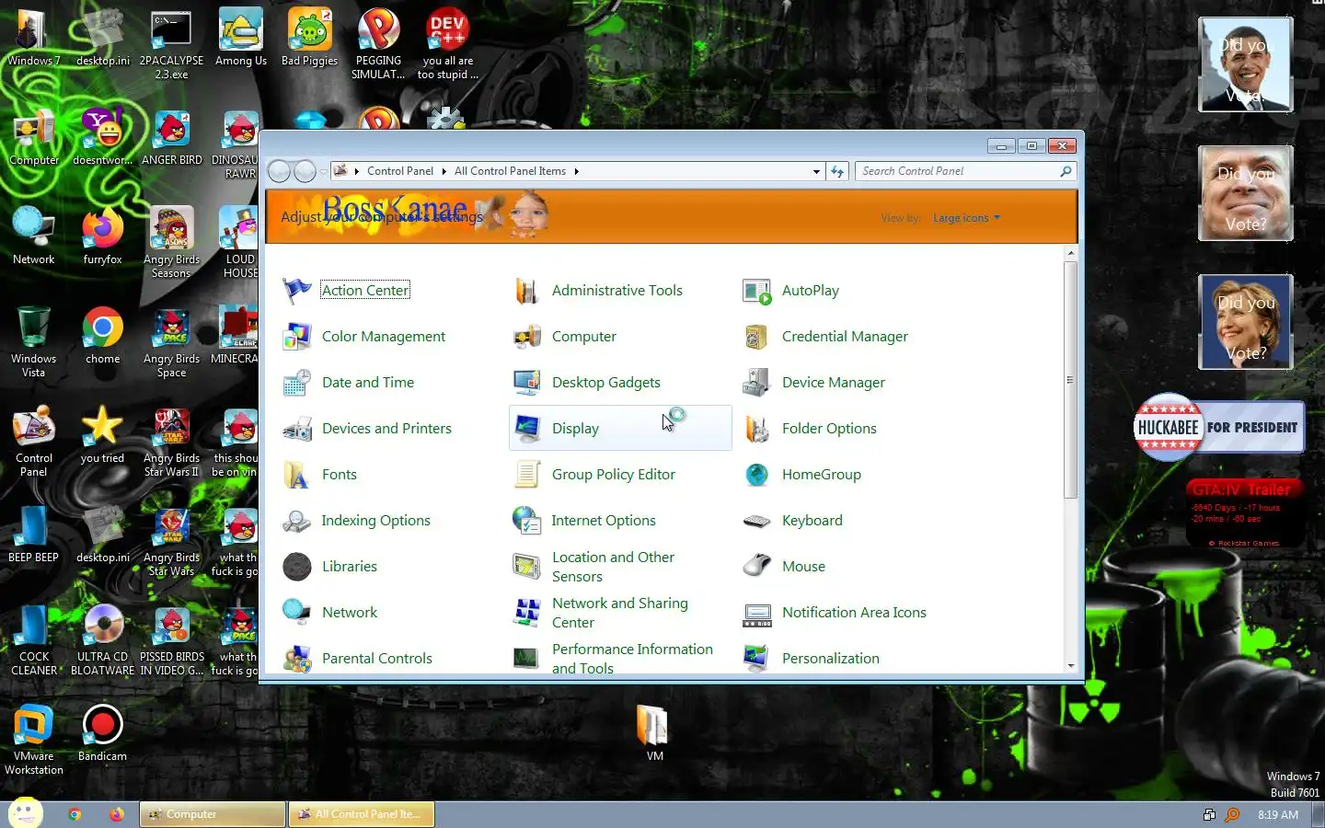Viewport: 1325px width, 828px height.
Task: Click the Huckabee for President gadget
Action: [x=1219, y=427]
